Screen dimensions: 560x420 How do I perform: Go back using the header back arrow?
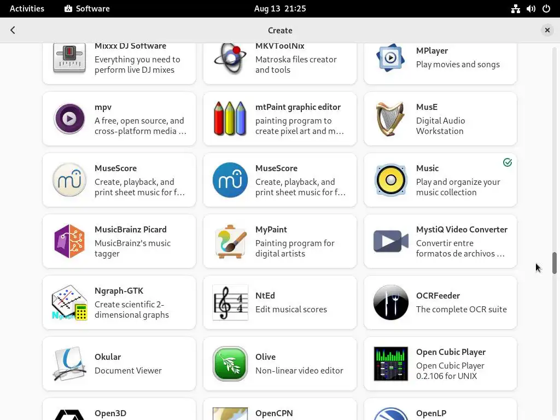point(13,30)
